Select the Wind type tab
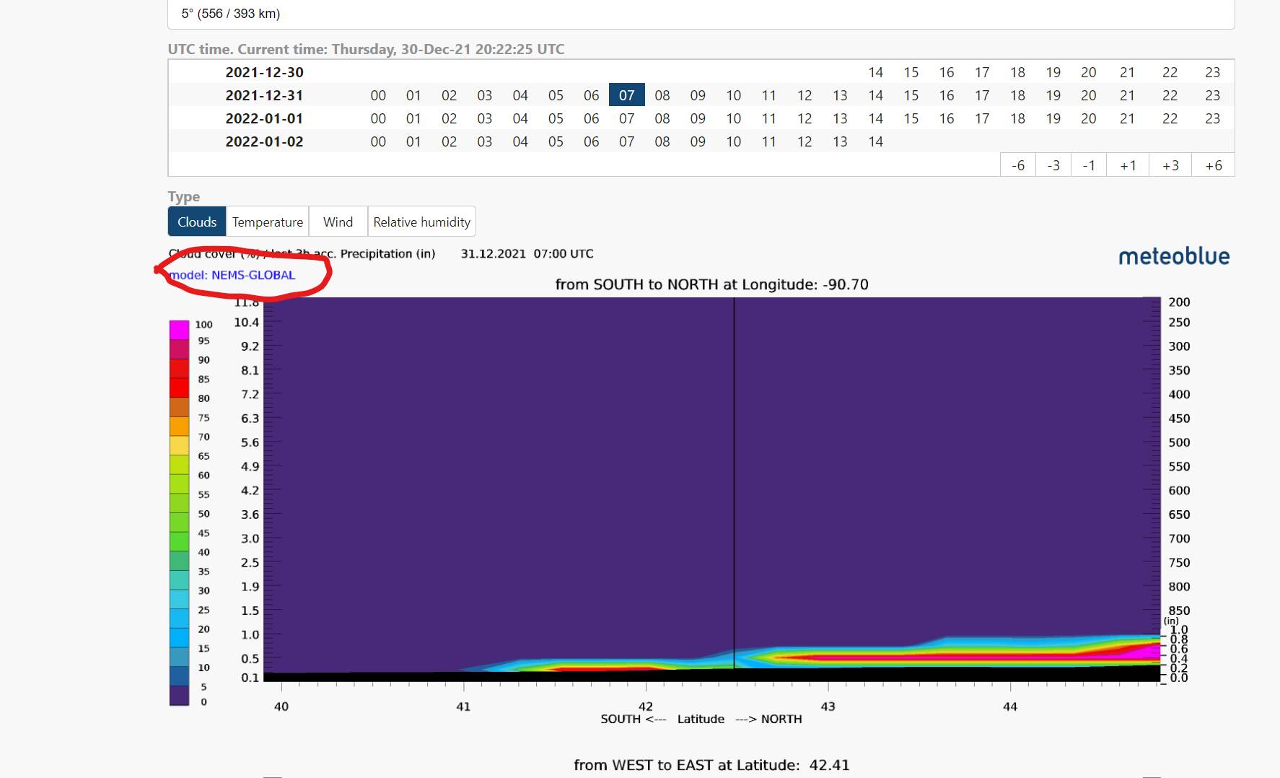Screen dimensions: 1280x778 (x=338, y=222)
